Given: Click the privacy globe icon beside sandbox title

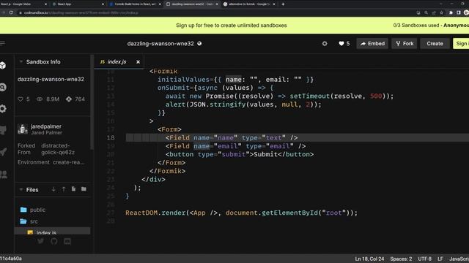Looking at the screenshot, I should (x=199, y=44).
